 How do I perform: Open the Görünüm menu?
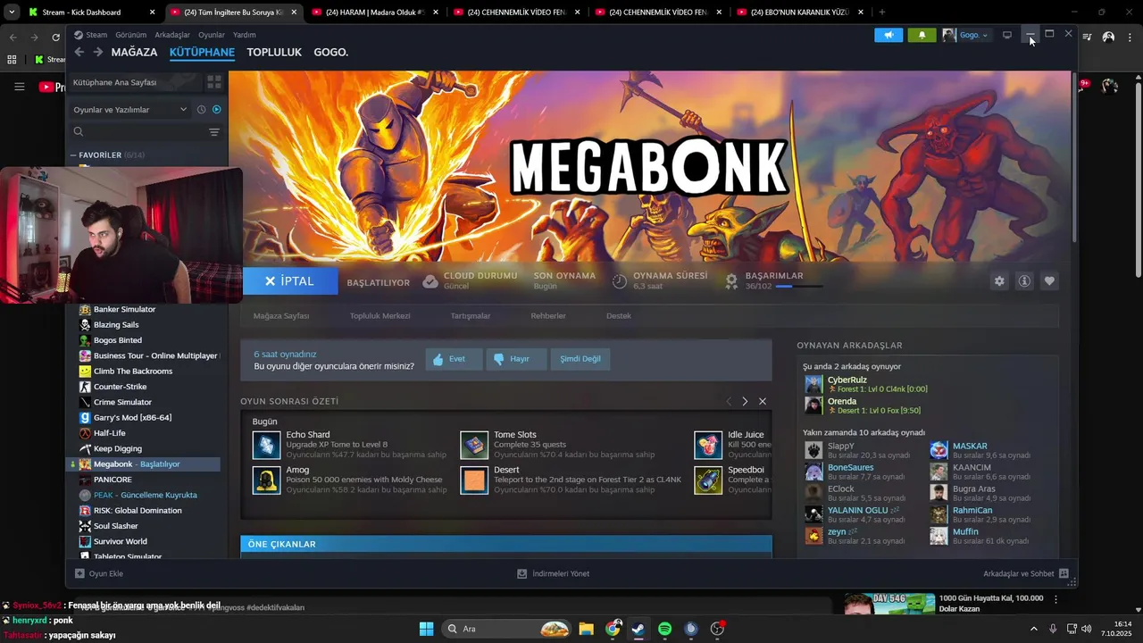point(131,35)
